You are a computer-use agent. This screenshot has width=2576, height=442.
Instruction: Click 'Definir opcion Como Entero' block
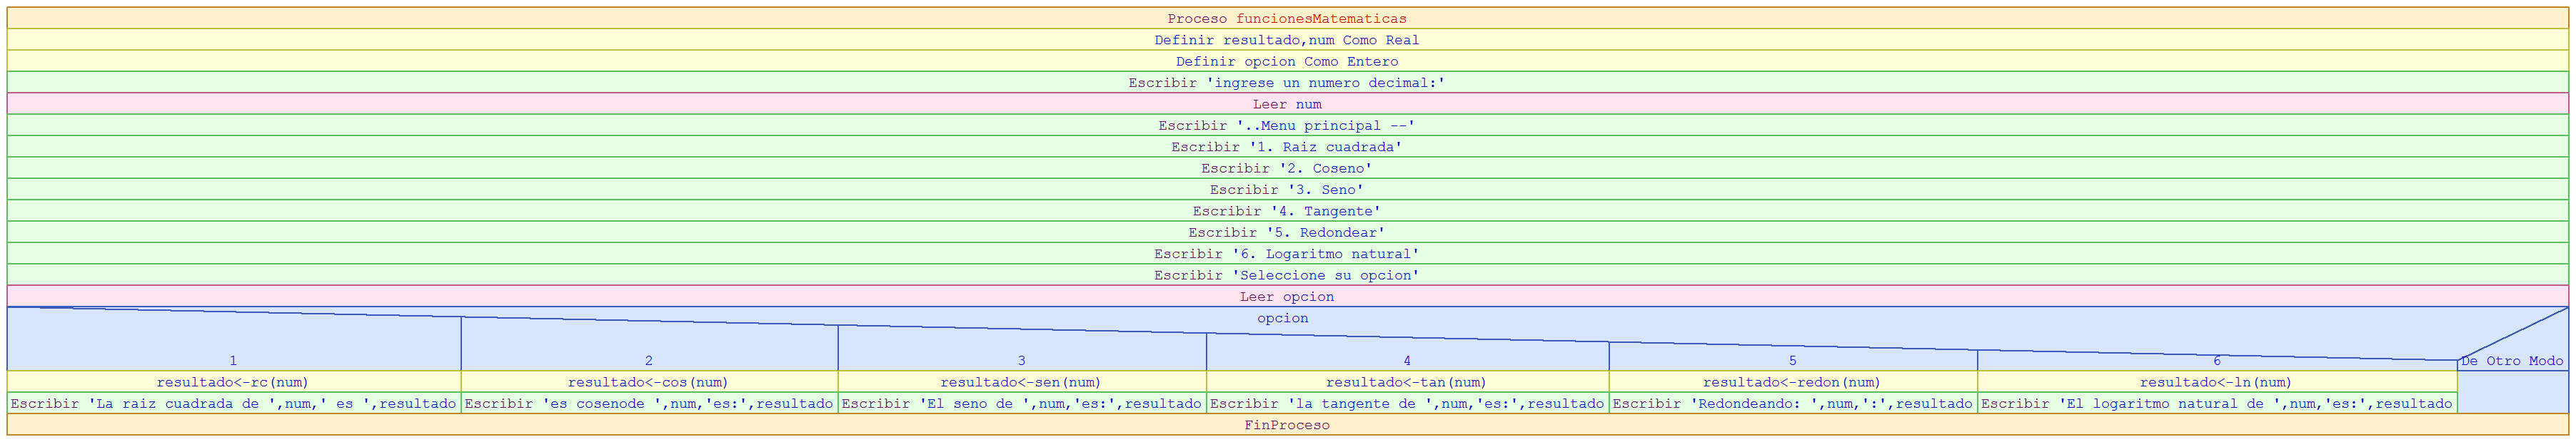coord(1287,61)
